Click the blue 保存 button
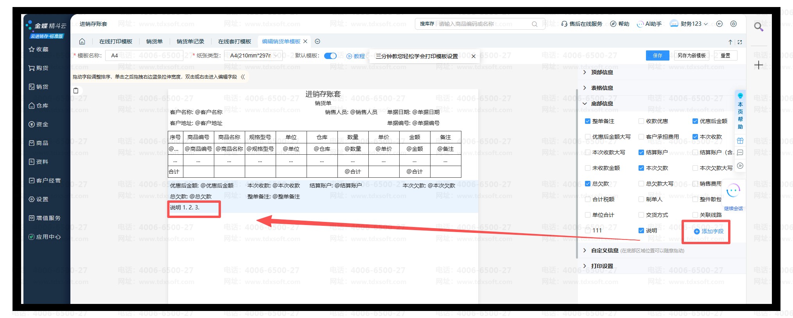 [657, 55]
